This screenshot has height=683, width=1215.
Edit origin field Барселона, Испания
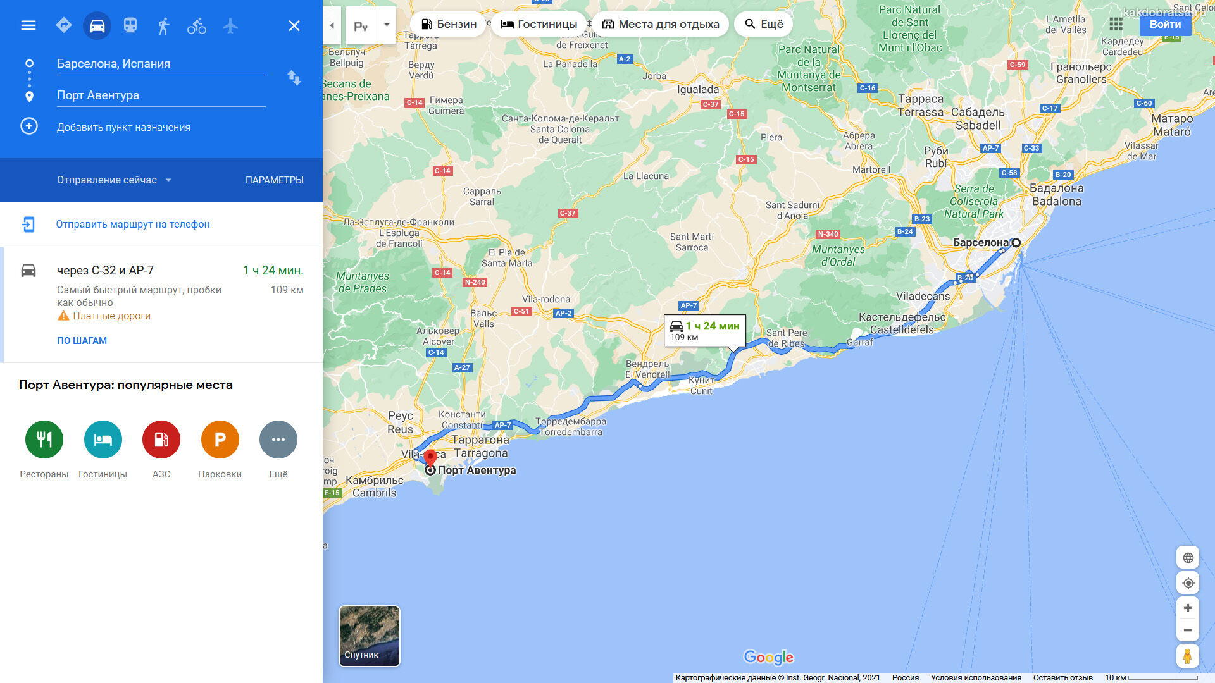coord(161,64)
